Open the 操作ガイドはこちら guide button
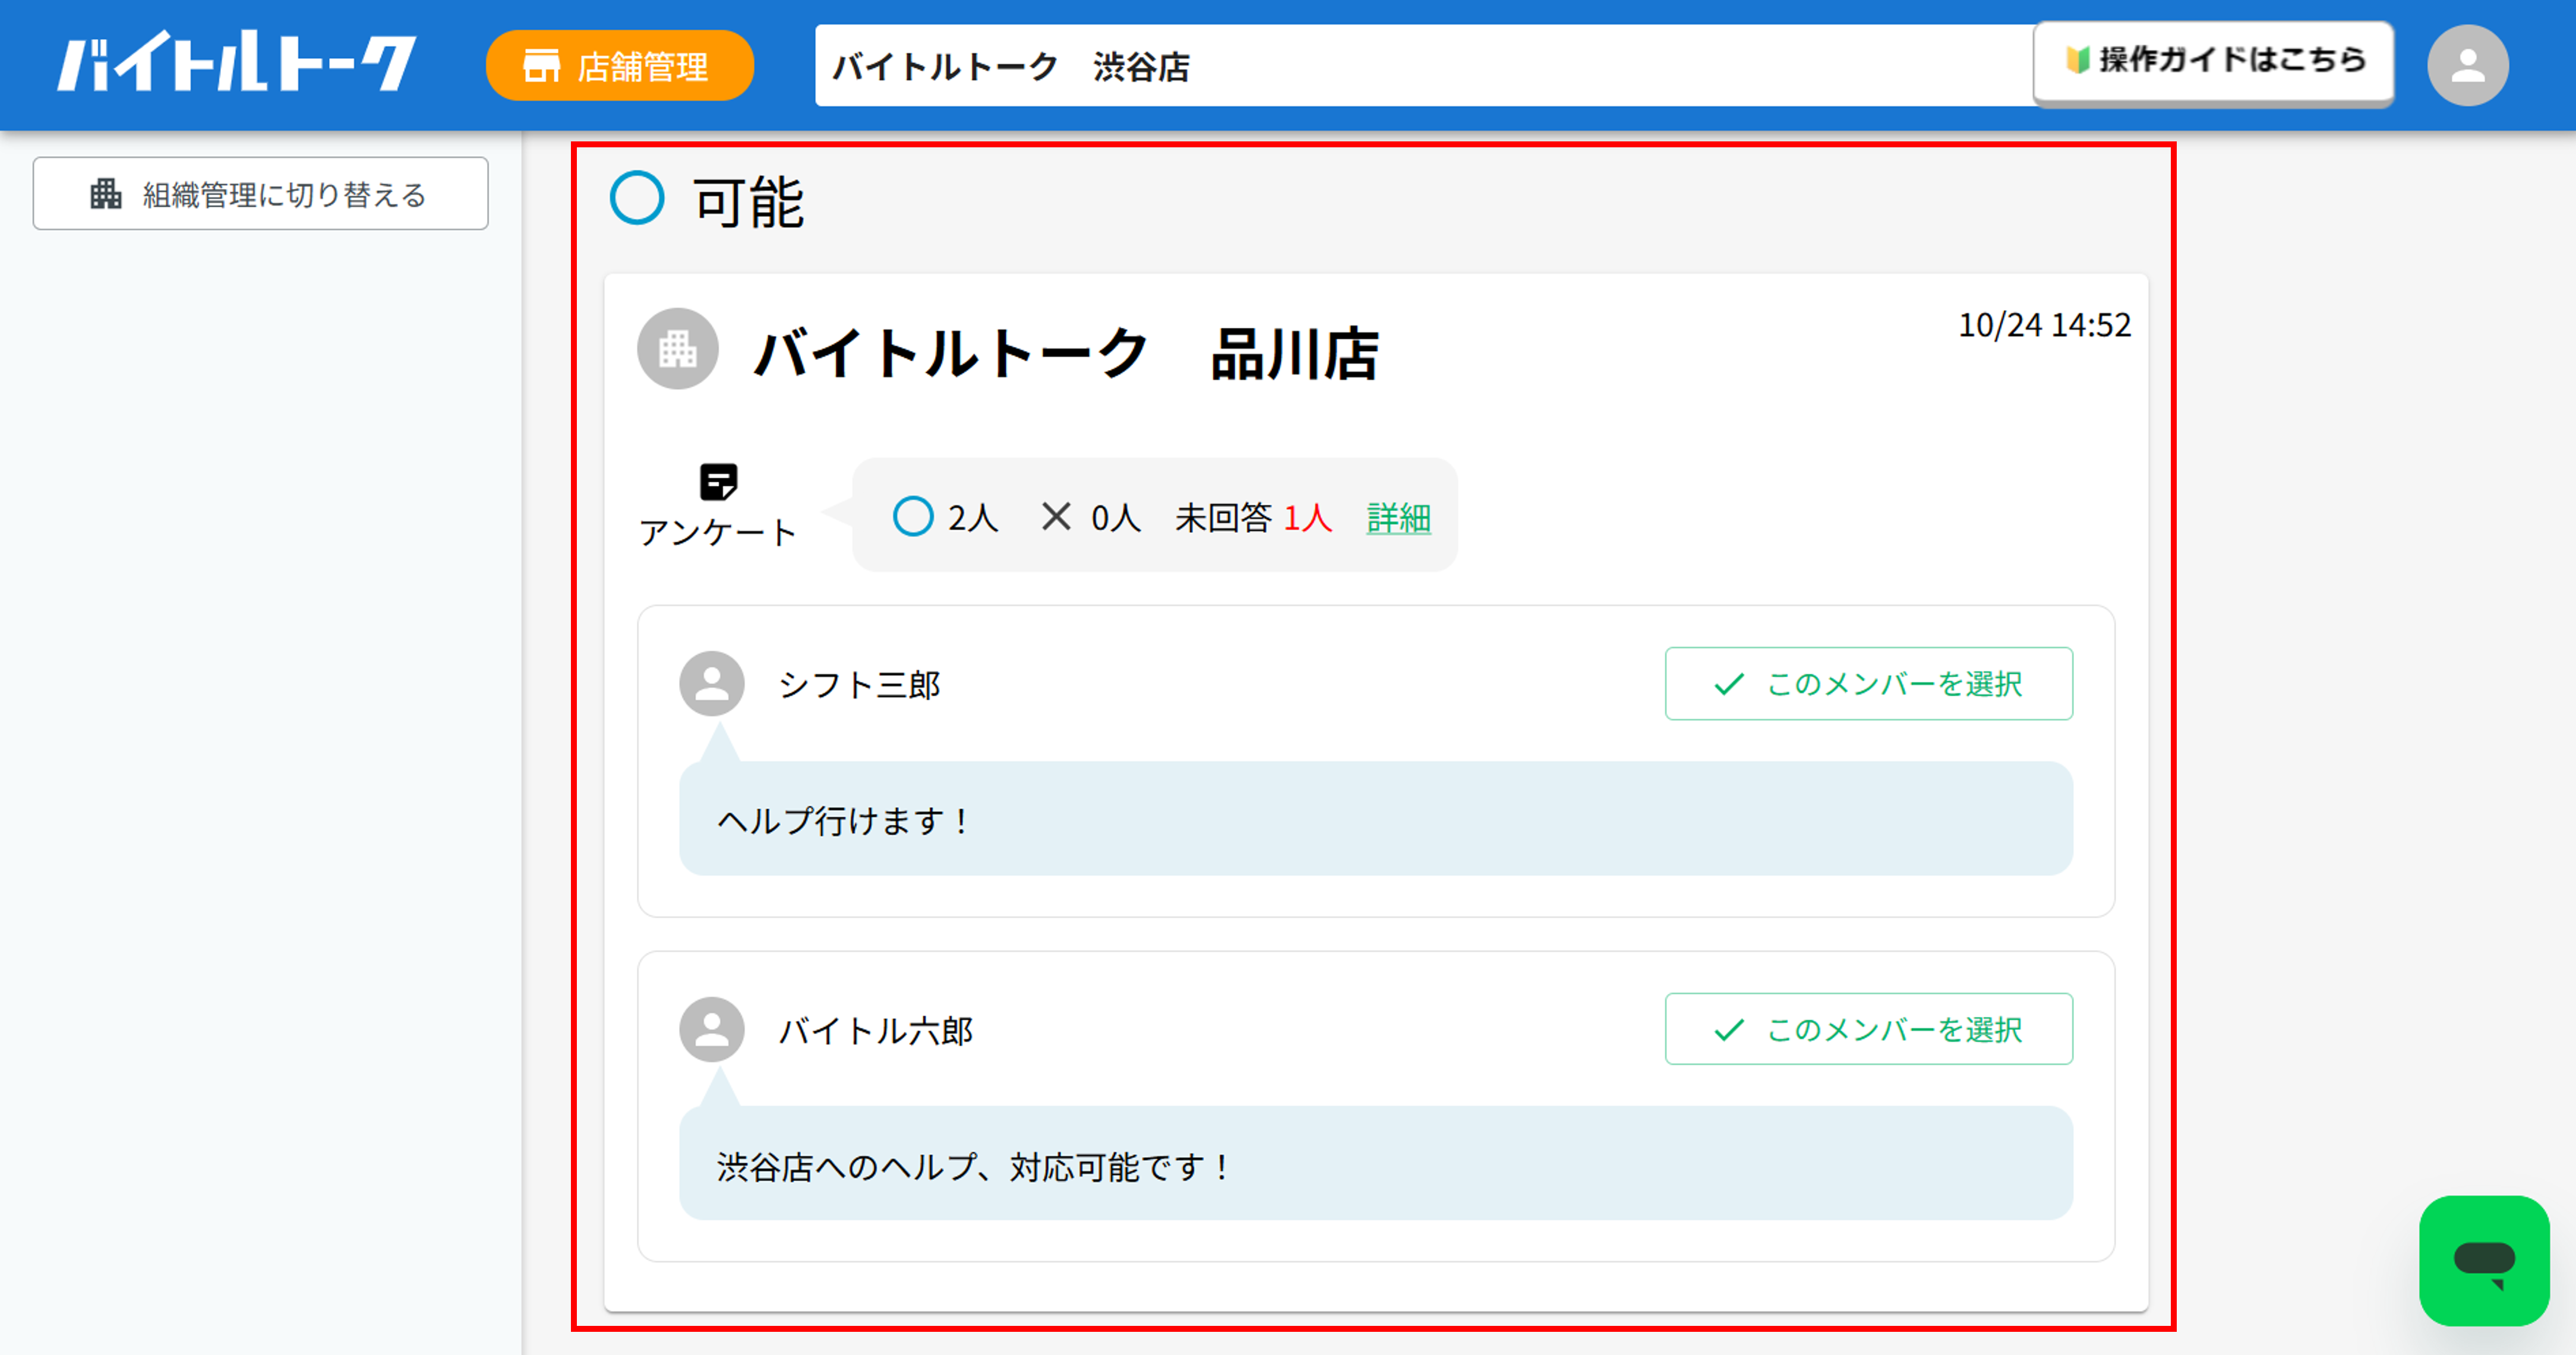This screenshot has width=2576, height=1355. tap(2213, 61)
